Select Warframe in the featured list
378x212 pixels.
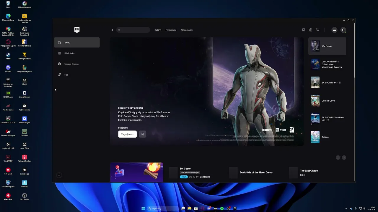[x=327, y=46]
